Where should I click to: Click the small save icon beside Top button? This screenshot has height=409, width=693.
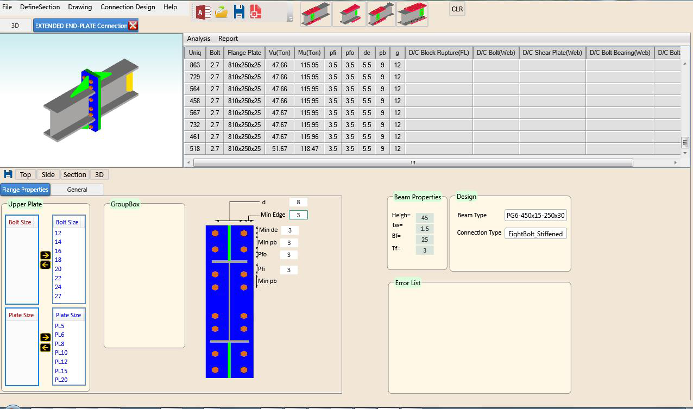pyautogui.click(x=8, y=174)
